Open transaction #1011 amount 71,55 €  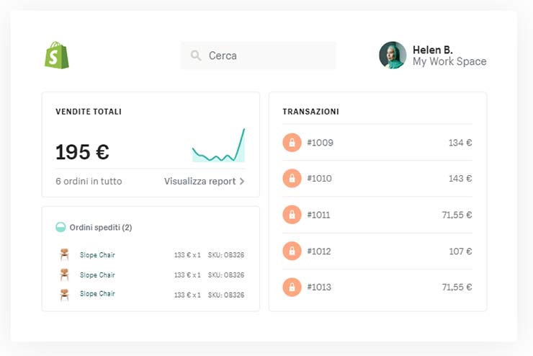(457, 215)
